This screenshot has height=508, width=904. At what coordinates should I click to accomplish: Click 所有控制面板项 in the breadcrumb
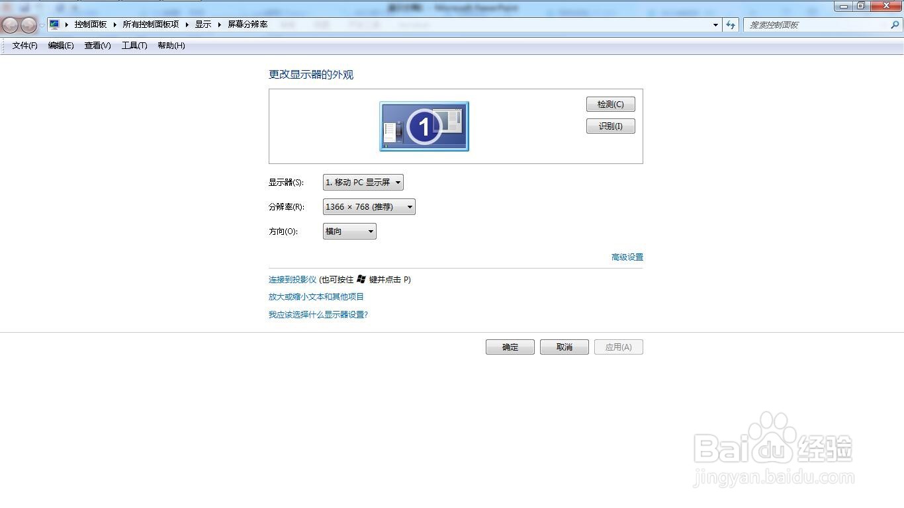pyautogui.click(x=151, y=24)
